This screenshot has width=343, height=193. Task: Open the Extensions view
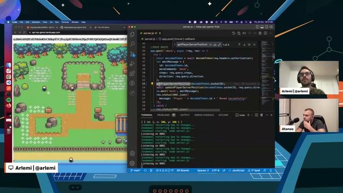click(x=132, y=73)
